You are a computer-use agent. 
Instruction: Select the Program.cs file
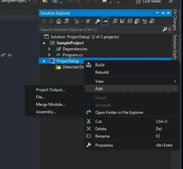pyautogui.click(x=73, y=55)
